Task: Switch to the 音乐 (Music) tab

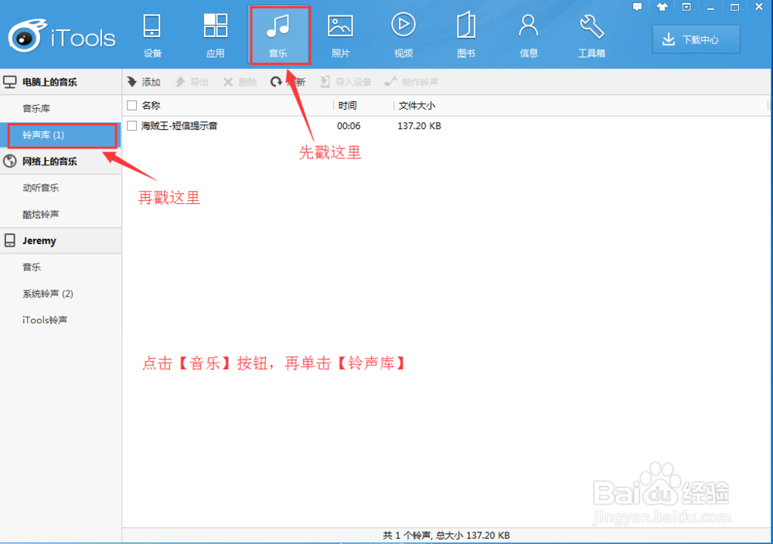Action: (279, 35)
